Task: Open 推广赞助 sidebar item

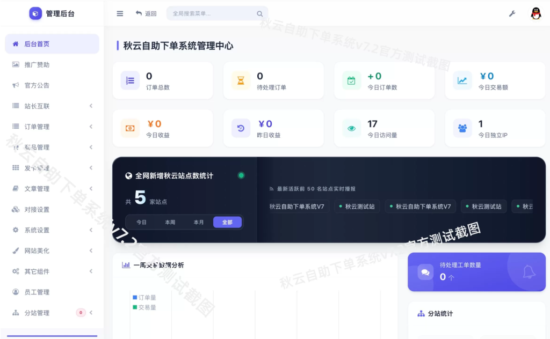Action: click(52, 64)
